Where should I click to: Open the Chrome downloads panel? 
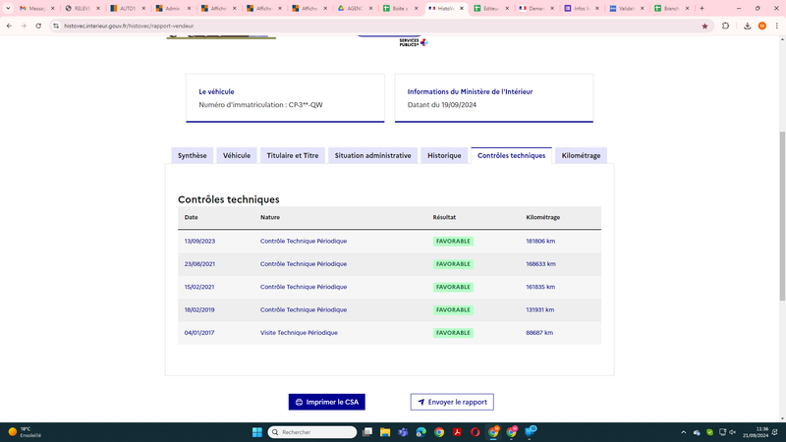click(747, 27)
